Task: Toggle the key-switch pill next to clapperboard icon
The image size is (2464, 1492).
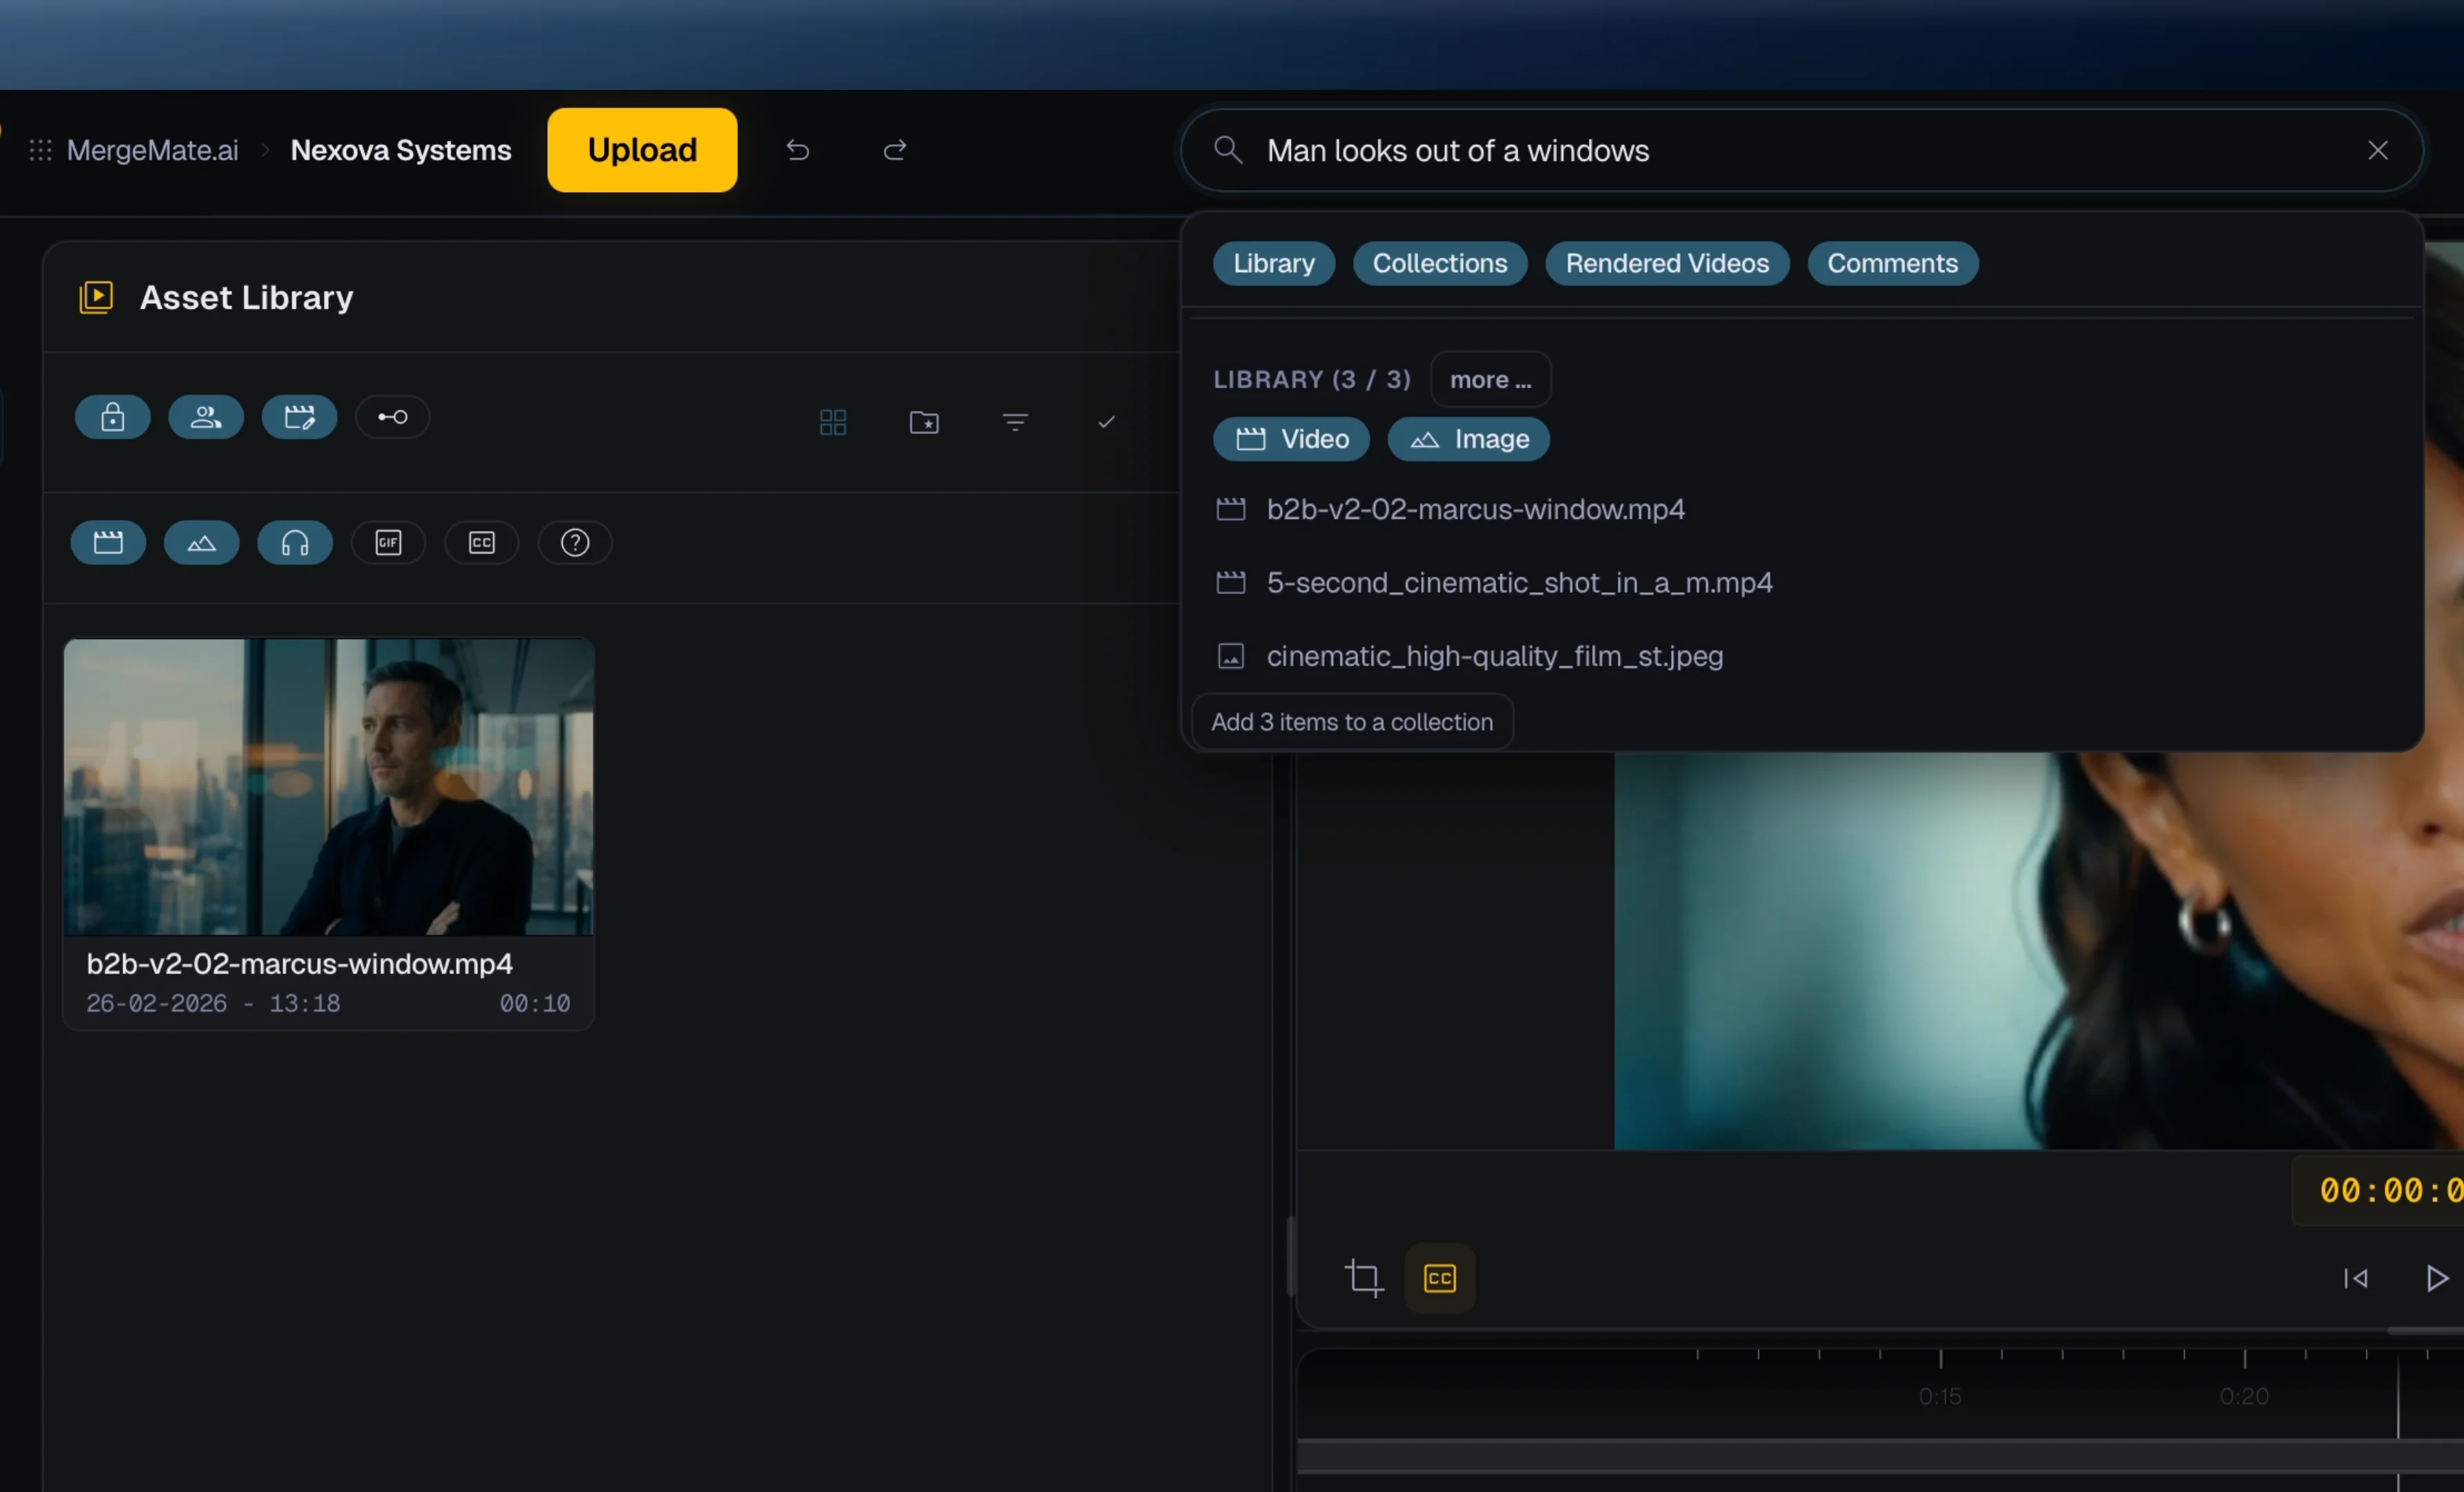Action: 392,418
